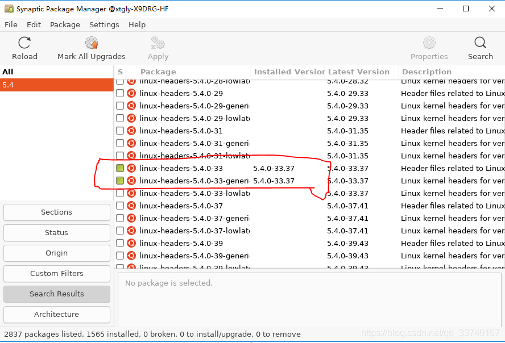
Task: Click Ubuntu logo icon for linux-headers-5.4.0-29
Action: point(131,93)
